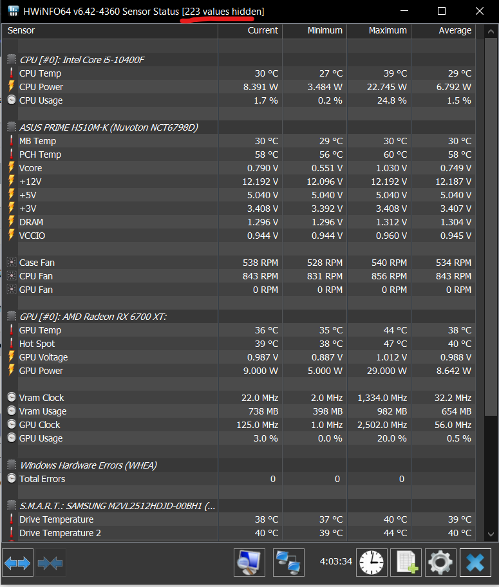Click the 22.745 W maximum CPU Power value
The width and height of the screenshot is (499, 587).
coord(386,87)
